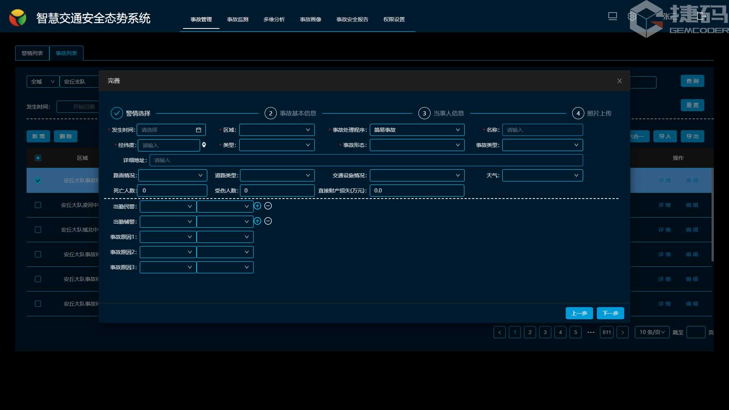This screenshot has width=729, height=410.
Task: Click the monitor screen icon in header
Action: pos(612,16)
